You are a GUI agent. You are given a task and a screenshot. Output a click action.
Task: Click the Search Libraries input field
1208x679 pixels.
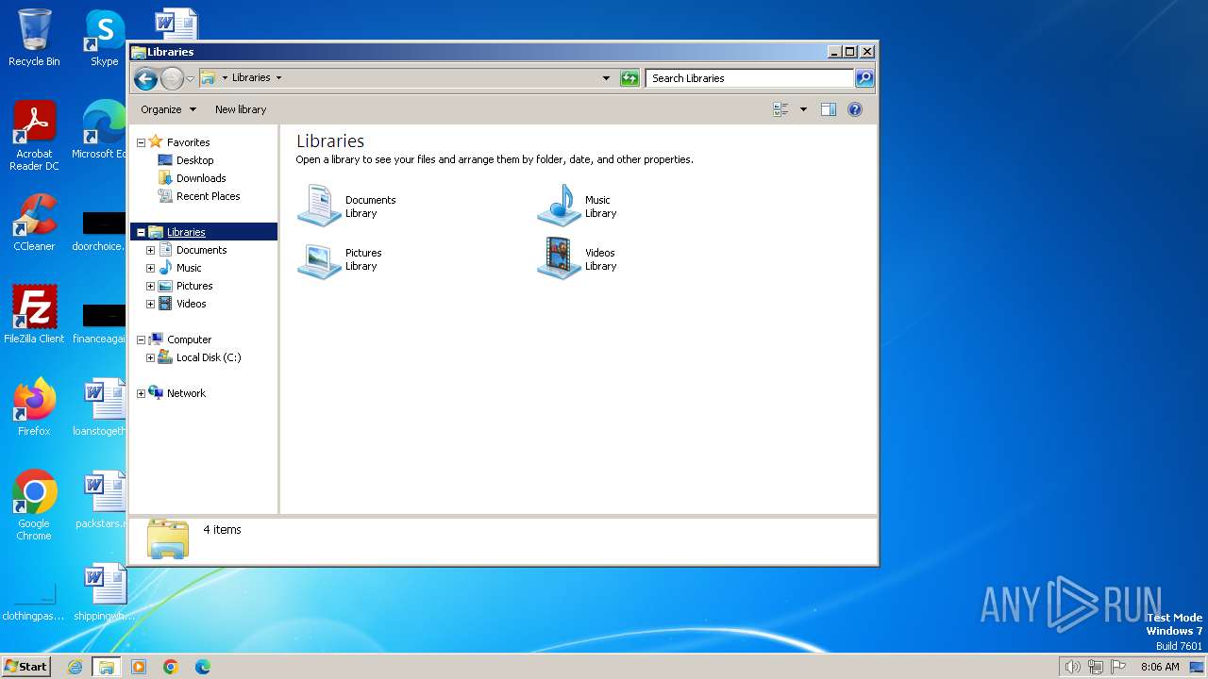pos(750,78)
